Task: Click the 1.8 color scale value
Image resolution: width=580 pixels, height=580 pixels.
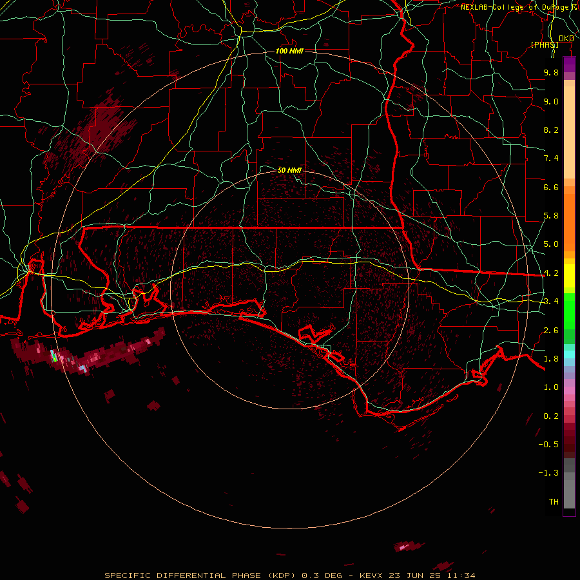Action: point(551,358)
